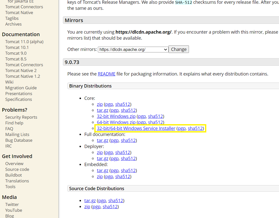
Task: Open Tomcat Native download link
Action: click(19, 13)
